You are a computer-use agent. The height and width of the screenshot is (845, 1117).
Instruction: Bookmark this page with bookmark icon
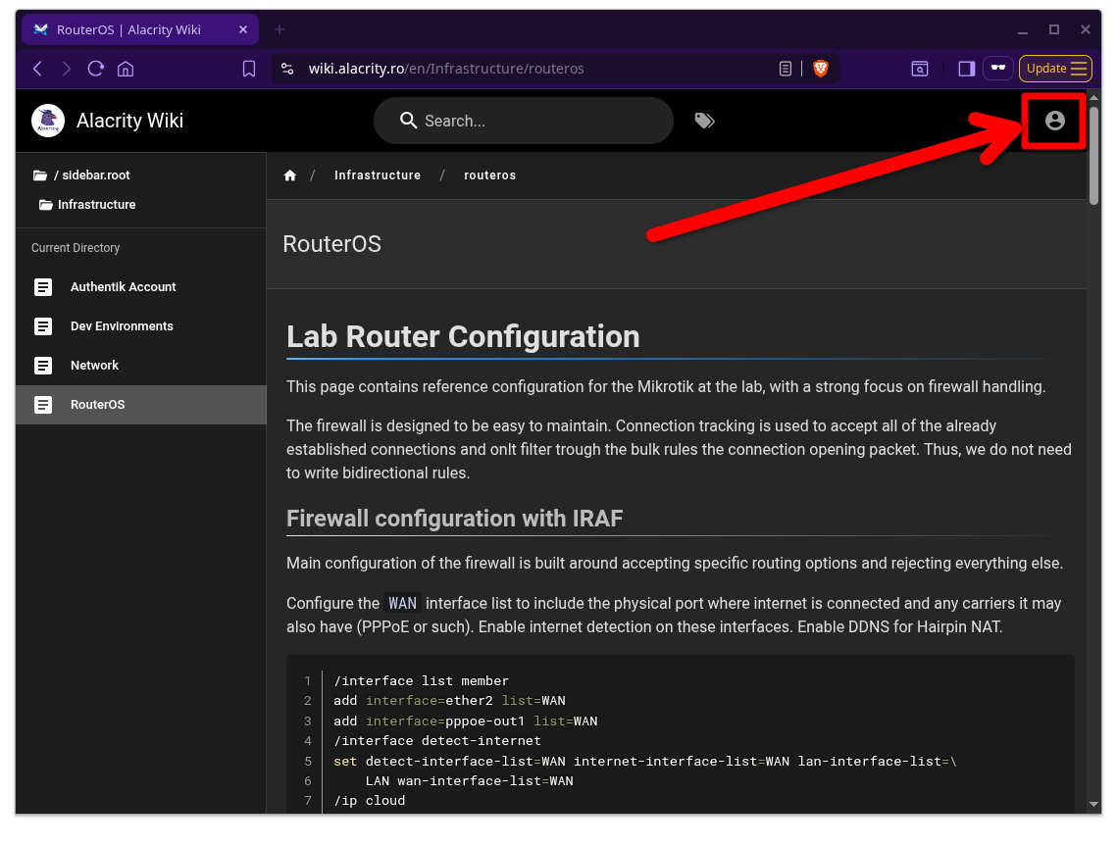pyautogui.click(x=249, y=69)
